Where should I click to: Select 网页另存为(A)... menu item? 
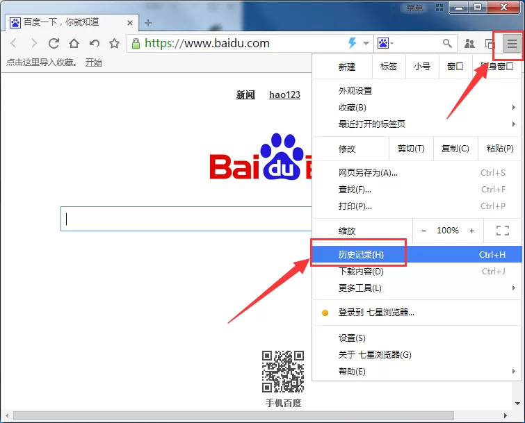coord(417,172)
